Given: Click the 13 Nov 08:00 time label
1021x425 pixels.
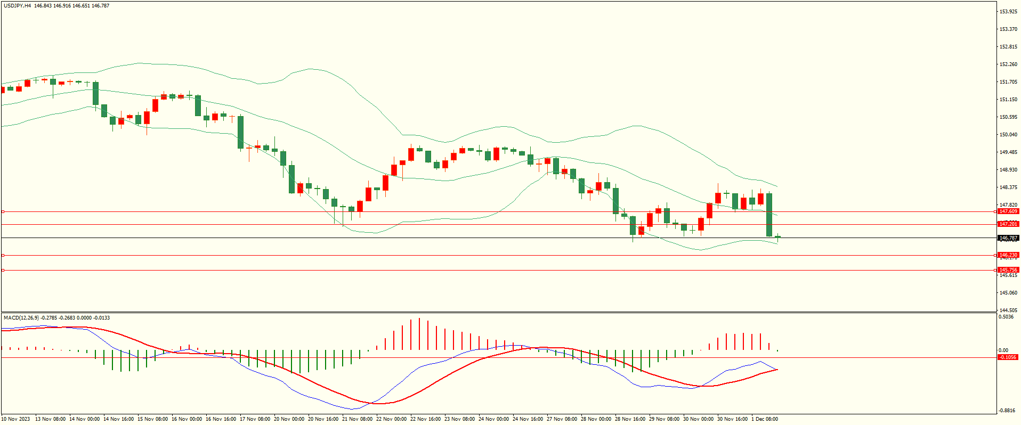Looking at the screenshot, I should click(x=50, y=419).
